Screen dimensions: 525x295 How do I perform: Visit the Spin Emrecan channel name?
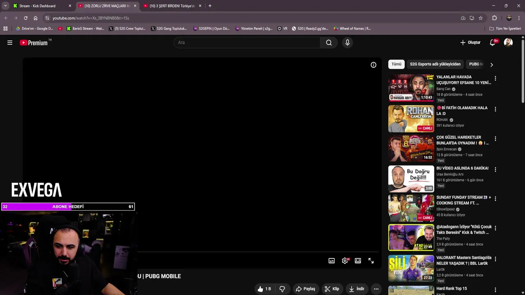point(447,149)
